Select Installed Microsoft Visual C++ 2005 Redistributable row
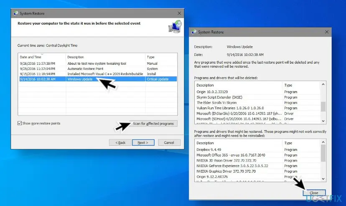This screenshot has width=346, height=206. pyautogui.click(x=98, y=74)
